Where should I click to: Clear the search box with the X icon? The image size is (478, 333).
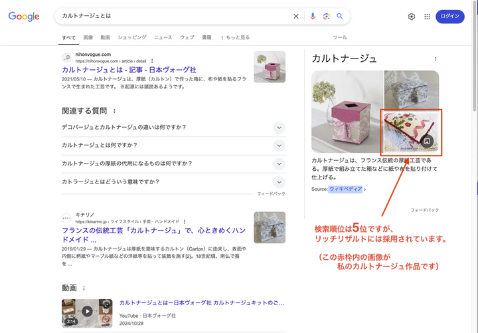pos(296,16)
